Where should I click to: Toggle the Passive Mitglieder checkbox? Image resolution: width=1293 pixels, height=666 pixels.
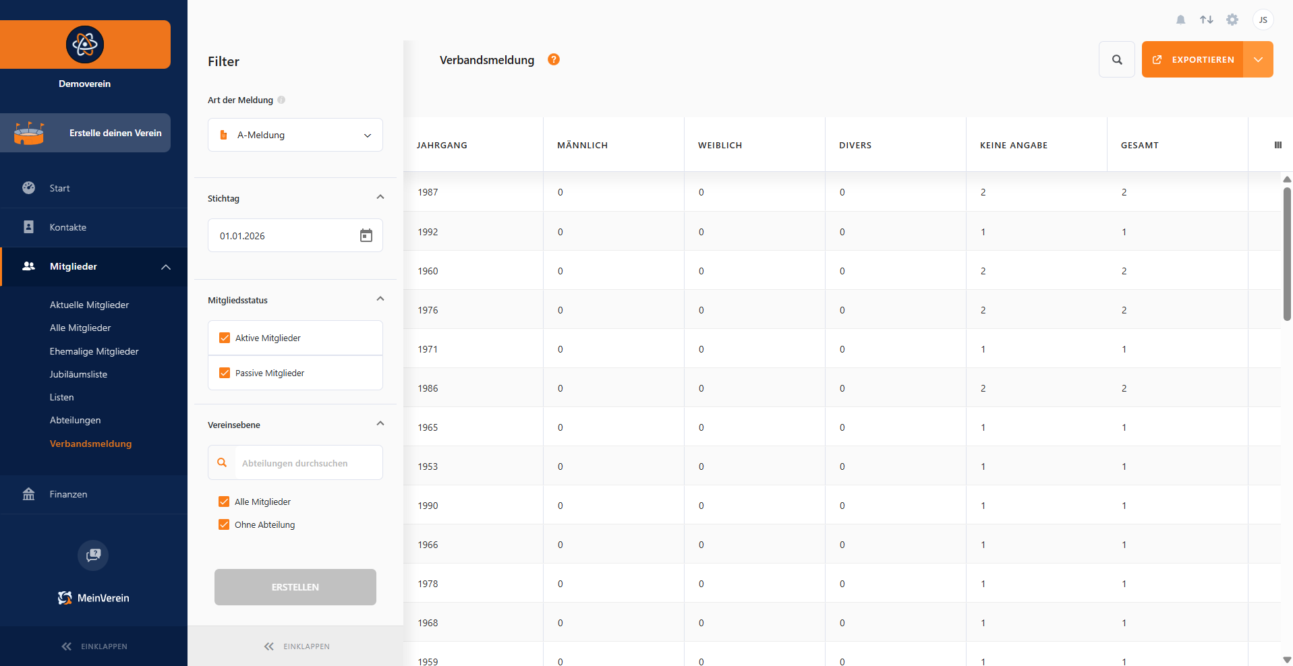click(x=225, y=373)
